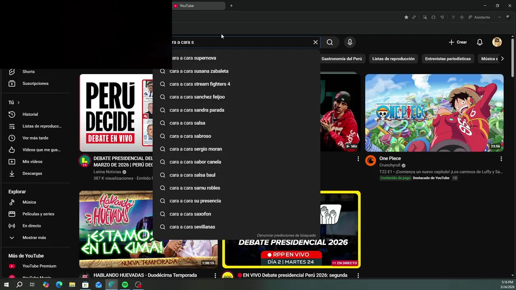This screenshot has width=516, height=290.
Task: Open Latina Noticias channel name link
Action: click(x=107, y=172)
